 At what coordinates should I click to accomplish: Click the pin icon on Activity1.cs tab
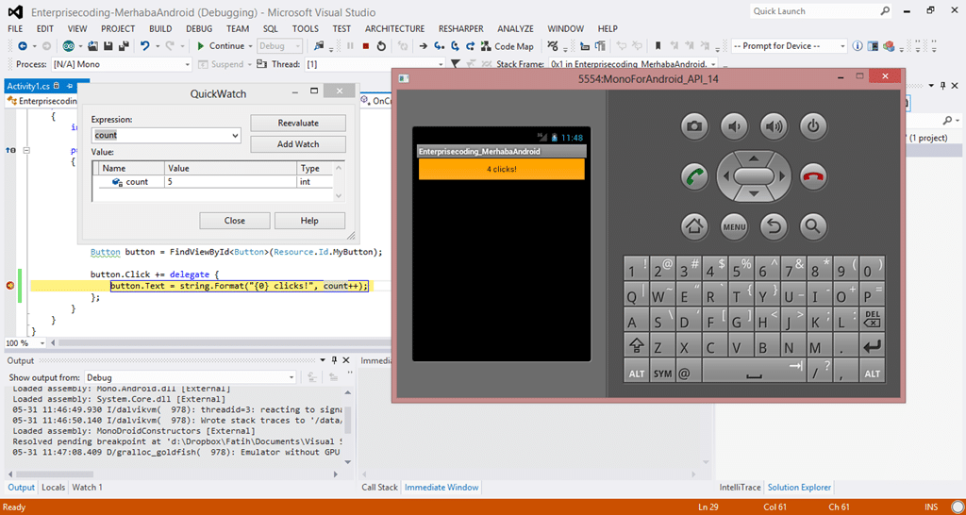[x=70, y=86]
